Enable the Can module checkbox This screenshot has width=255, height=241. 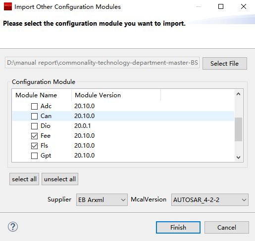point(34,116)
